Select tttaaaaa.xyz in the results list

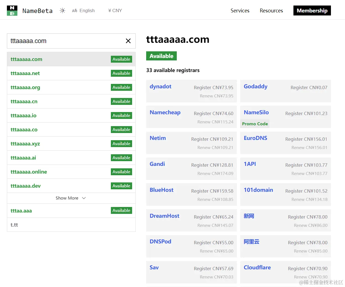[x=71, y=143]
